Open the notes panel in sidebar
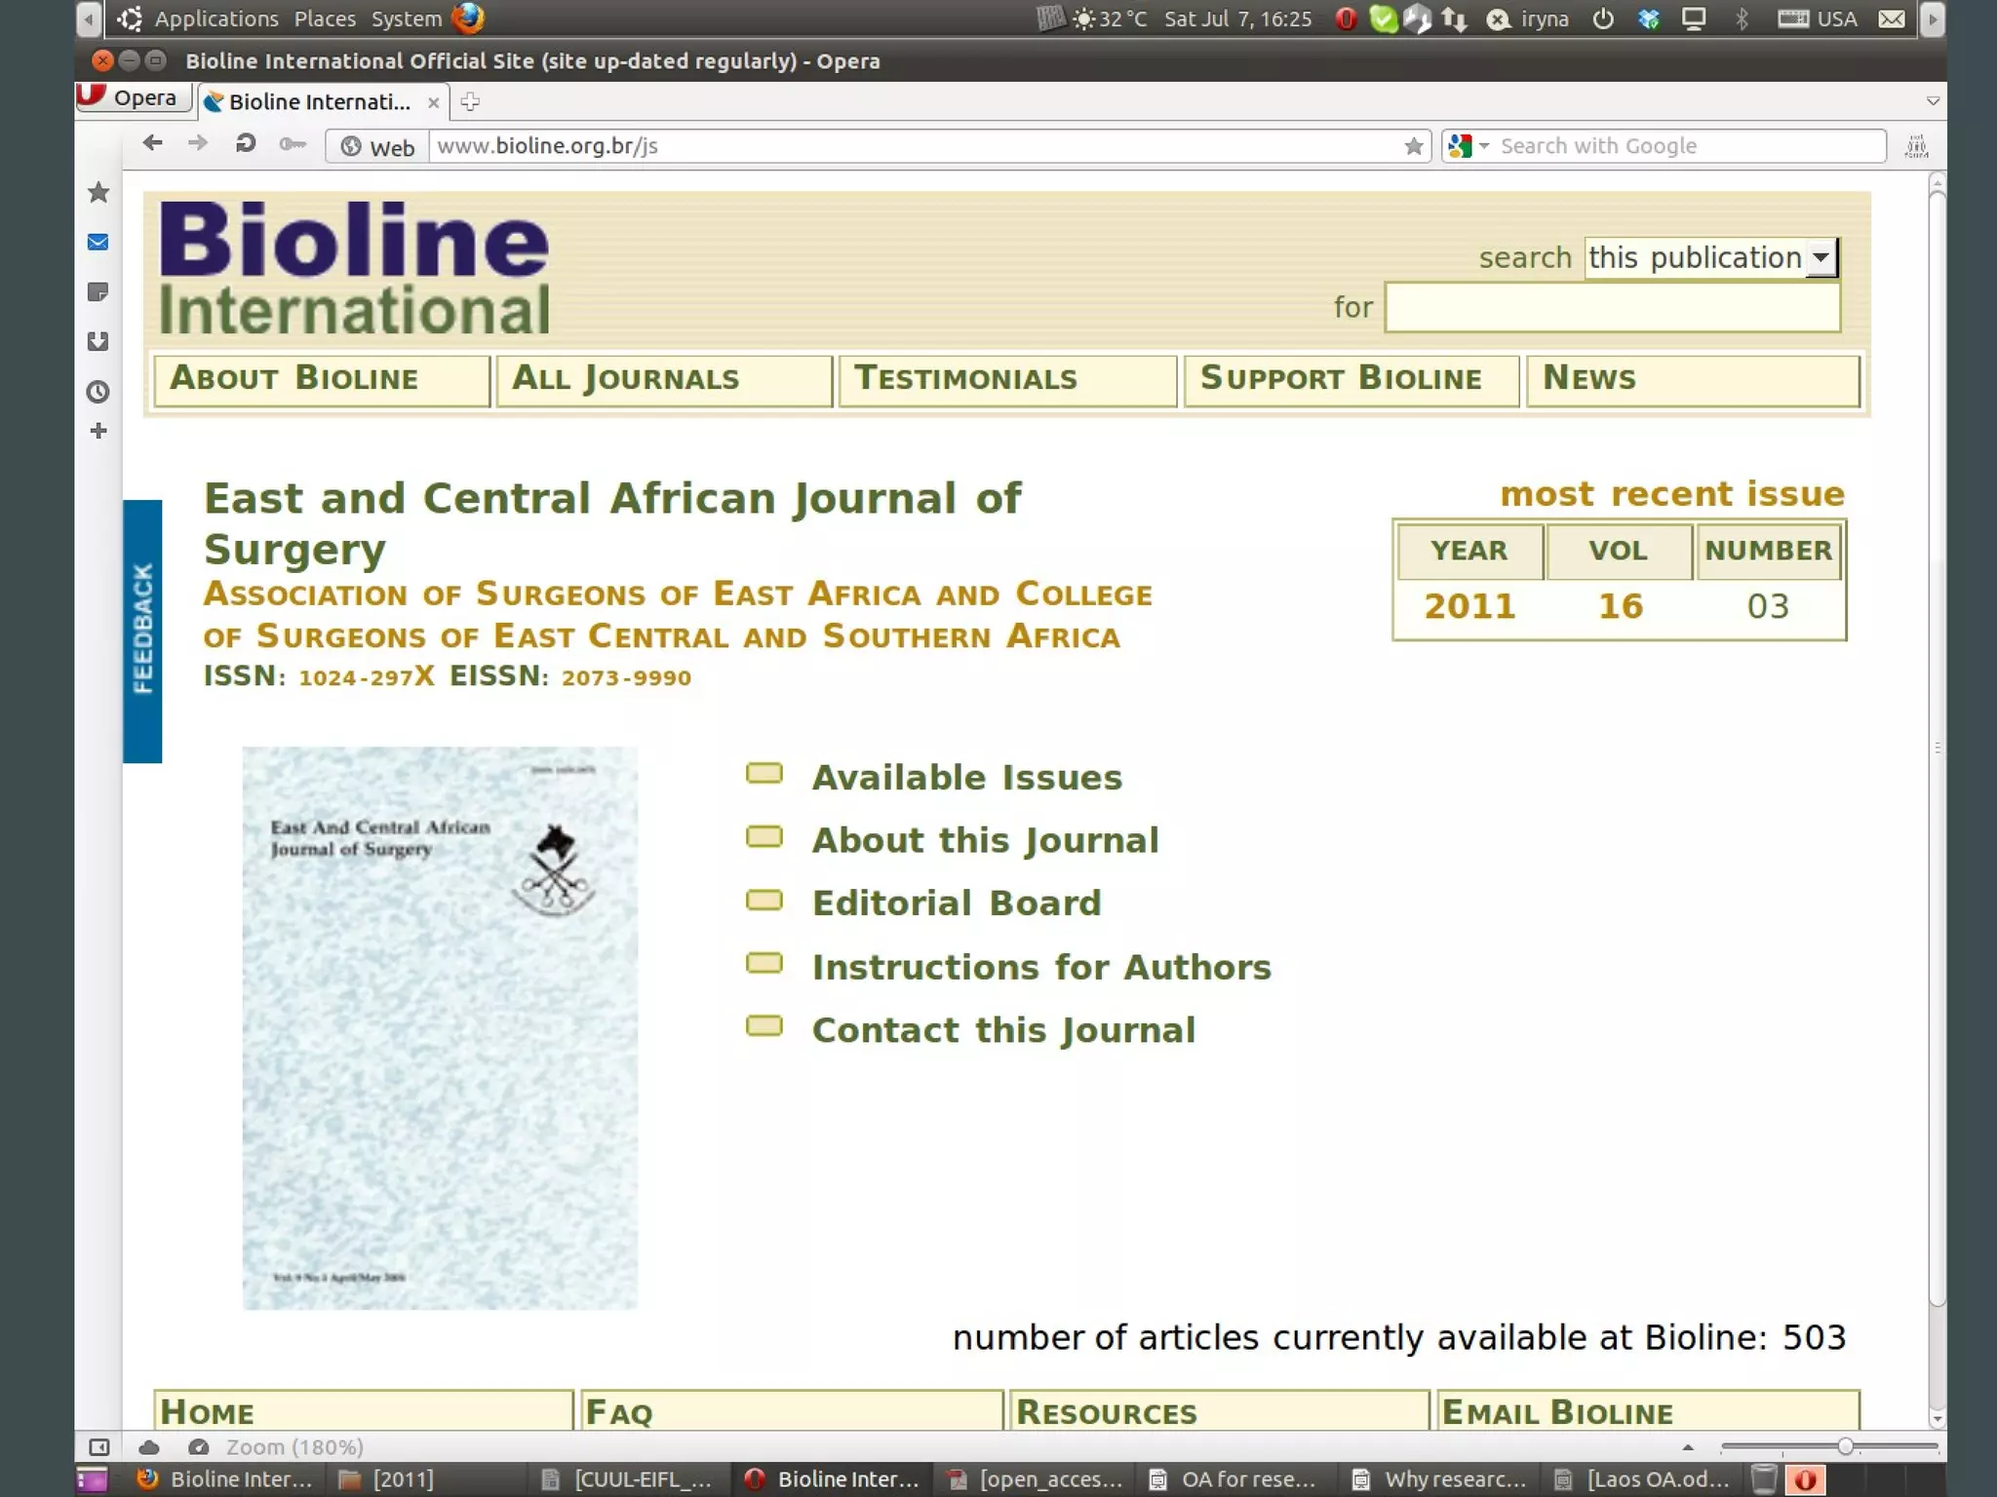This screenshot has width=1997, height=1497. point(98,292)
